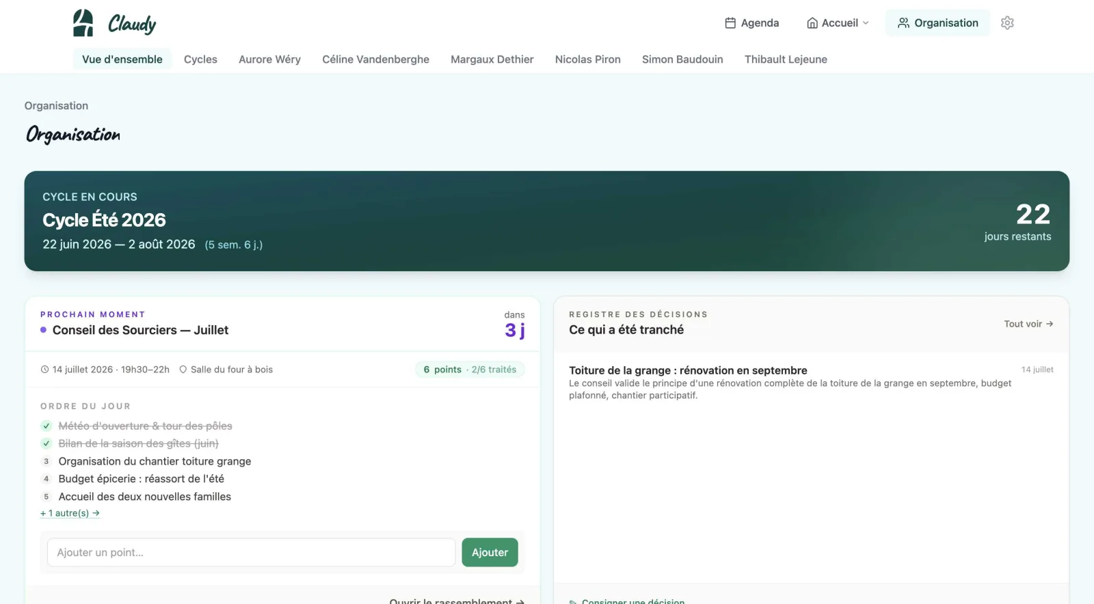Toggle checkmark for Bilan de la saison des gîtes
This screenshot has width=1094, height=604.
coord(46,443)
